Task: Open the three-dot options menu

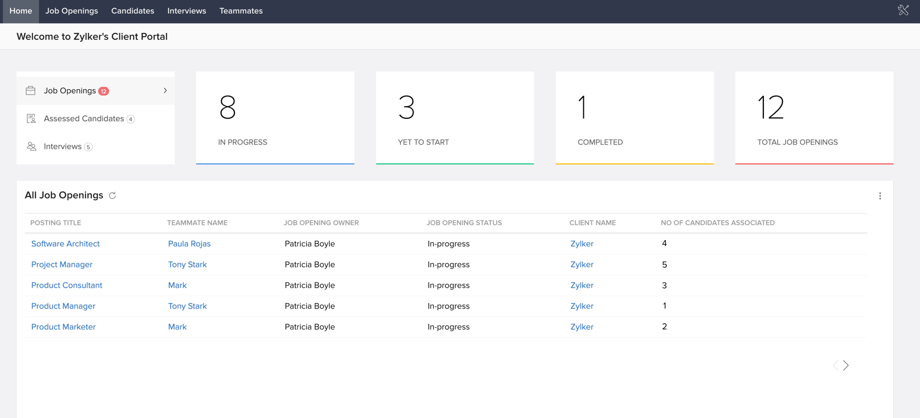Action: [x=880, y=196]
